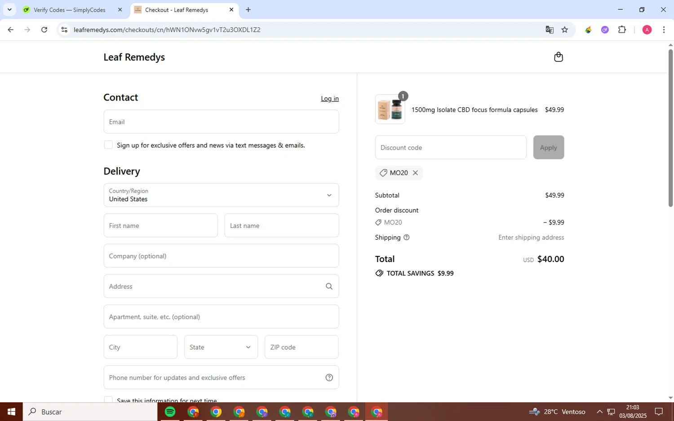
Task: Show hidden system tray icons
Action: (x=599, y=412)
